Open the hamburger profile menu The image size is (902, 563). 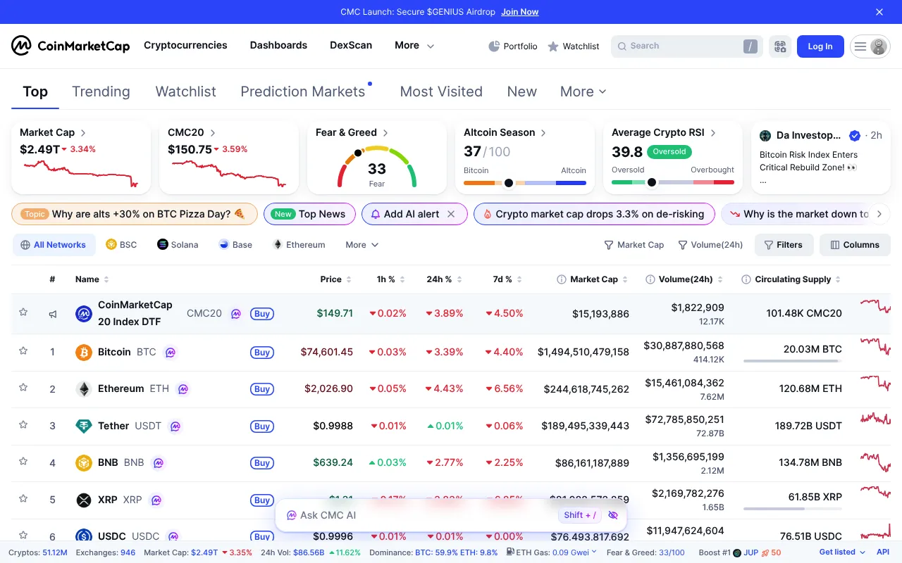click(x=870, y=46)
